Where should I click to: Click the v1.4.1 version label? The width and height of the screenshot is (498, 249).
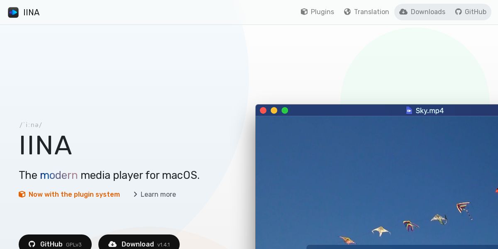(164, 245)
